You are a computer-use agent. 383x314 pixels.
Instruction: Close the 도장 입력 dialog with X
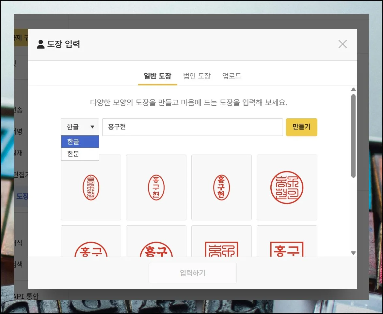coord(343,44)
